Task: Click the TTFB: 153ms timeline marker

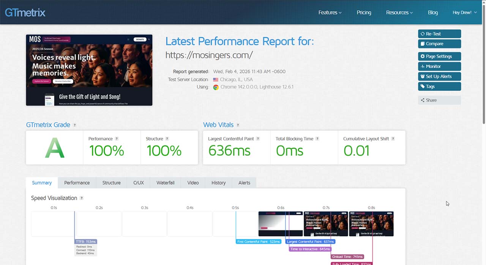Action: click(x=86, y=241)
